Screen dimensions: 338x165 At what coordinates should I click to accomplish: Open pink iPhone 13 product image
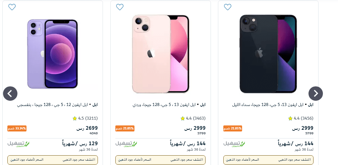[x=161, y=54]
